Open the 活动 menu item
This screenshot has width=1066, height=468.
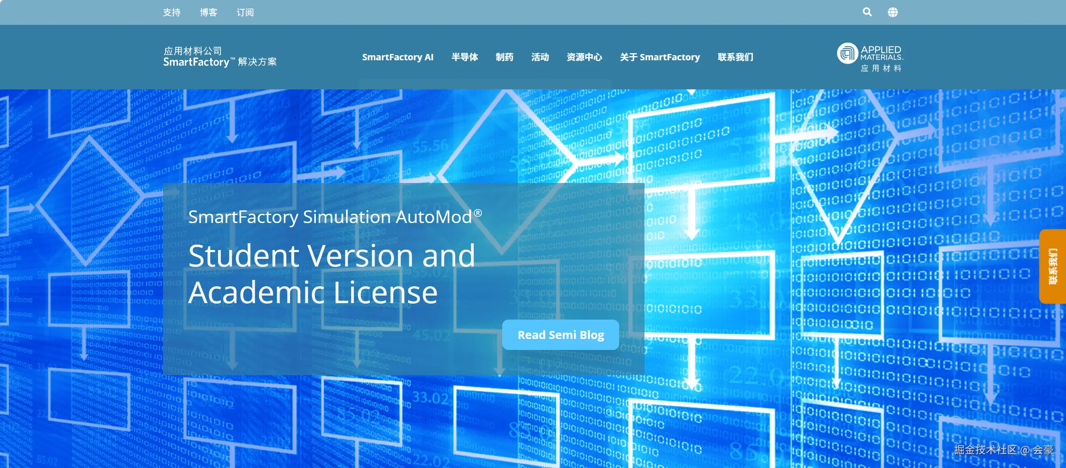540,57
